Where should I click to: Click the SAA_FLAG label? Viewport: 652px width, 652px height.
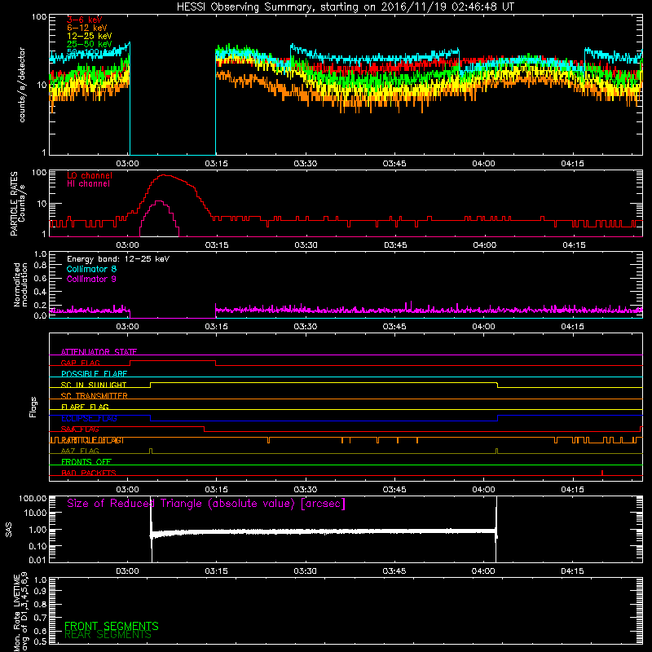pyautogui.click(x=80, y=430)
